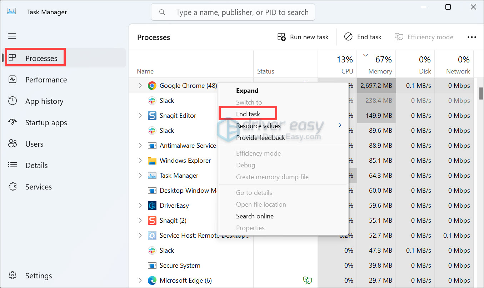Sort by the Status column header

pos(286,64)
